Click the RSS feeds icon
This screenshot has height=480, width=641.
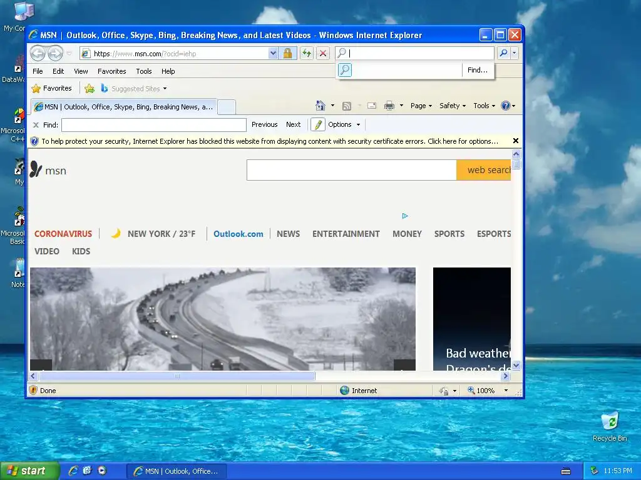[x=347, y=106]
